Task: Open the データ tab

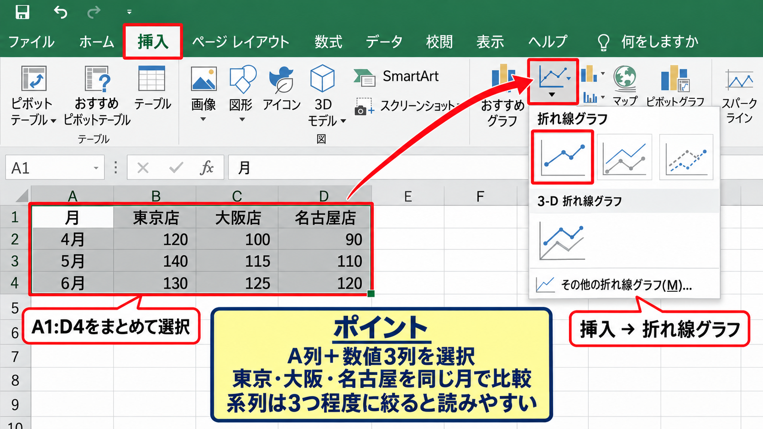Action: 384,42
